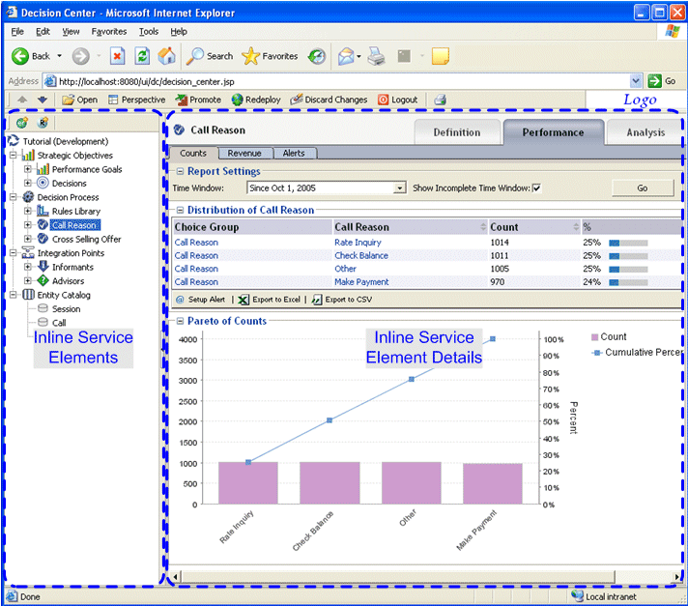Viewport: 688px width, 606px height.
Task: Expand the Cross Selling Offer node
Action: 28,239
